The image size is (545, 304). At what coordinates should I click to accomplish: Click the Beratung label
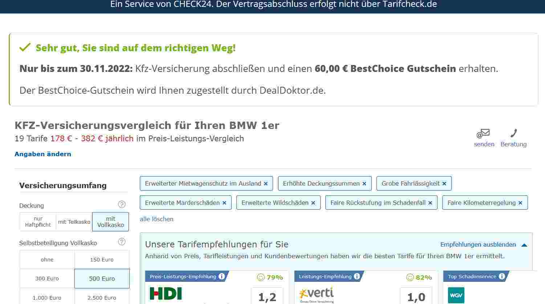513,144
